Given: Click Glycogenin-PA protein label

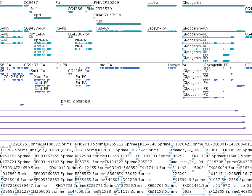Looking at the screenshot, I should click(196, 83).
